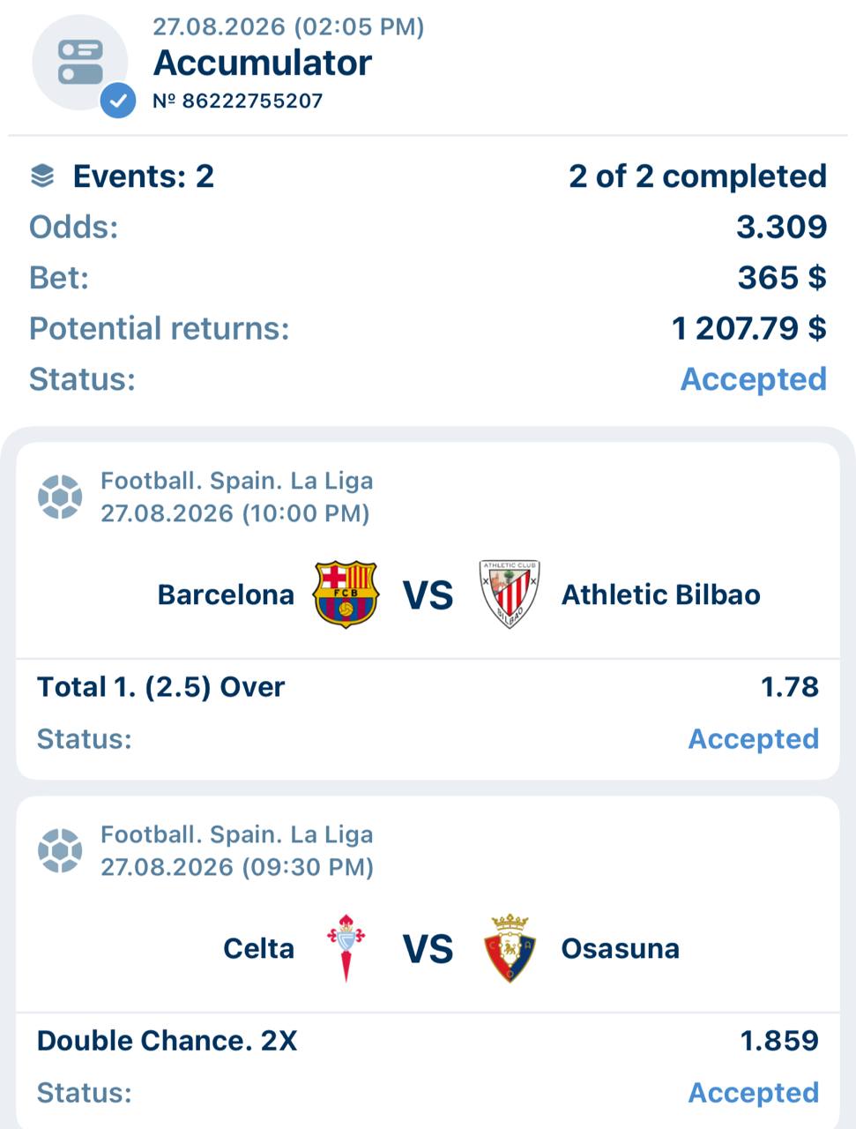Viewport: 856px width, 1129px height.
Task: Click the Barcelona club crest
Action: (x=346, y=594)
